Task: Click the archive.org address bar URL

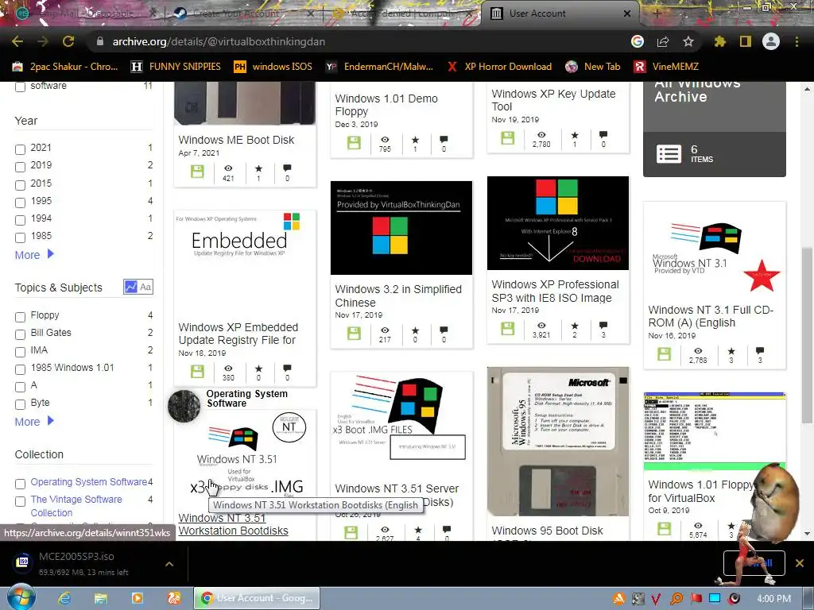Action: point(219,41)
